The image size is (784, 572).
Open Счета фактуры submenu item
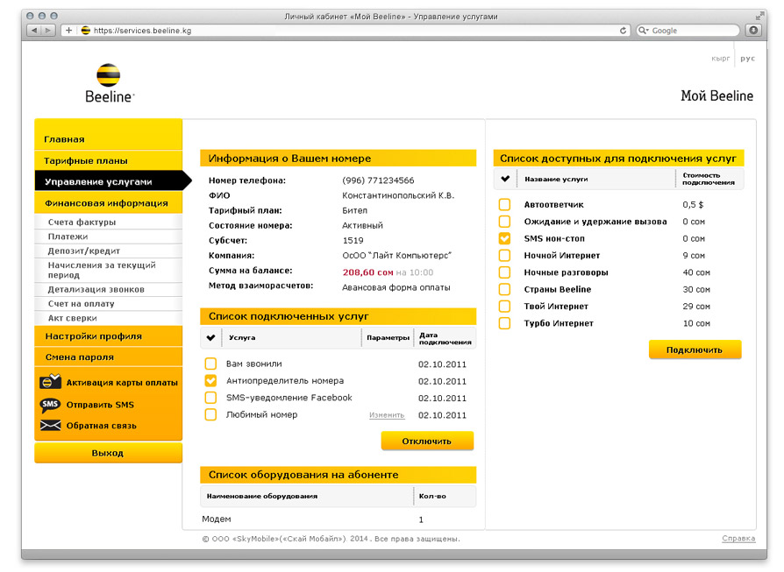click(x=109, y=222)
